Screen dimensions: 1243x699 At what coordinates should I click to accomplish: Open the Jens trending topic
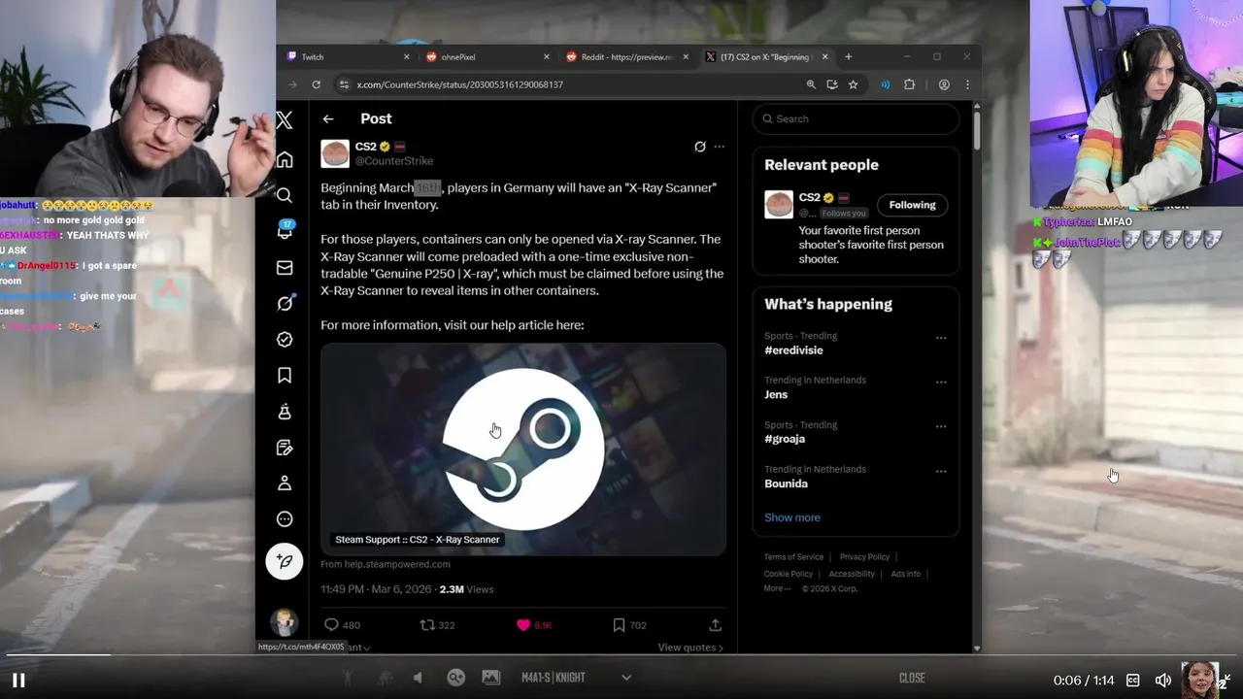(x=776, y=394)
